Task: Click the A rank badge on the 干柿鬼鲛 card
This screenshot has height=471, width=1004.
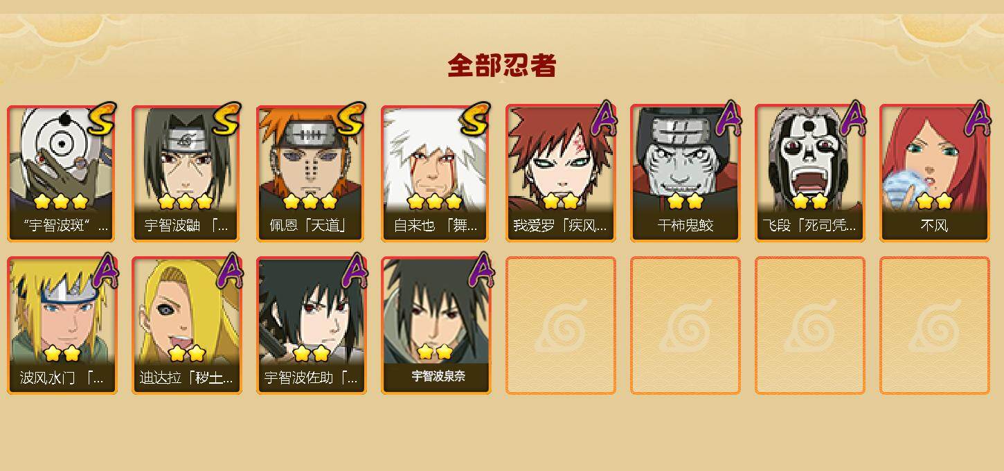Action: point(728,118)
